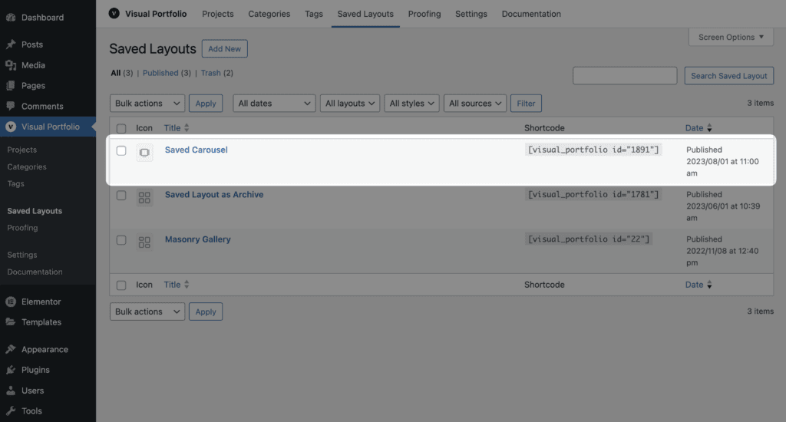
Task: Open Projects in Visual Portfolio submenu
Action: coord(22,150)
